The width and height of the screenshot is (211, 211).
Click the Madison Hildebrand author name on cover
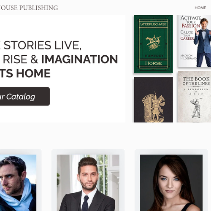tap(188, 57)
